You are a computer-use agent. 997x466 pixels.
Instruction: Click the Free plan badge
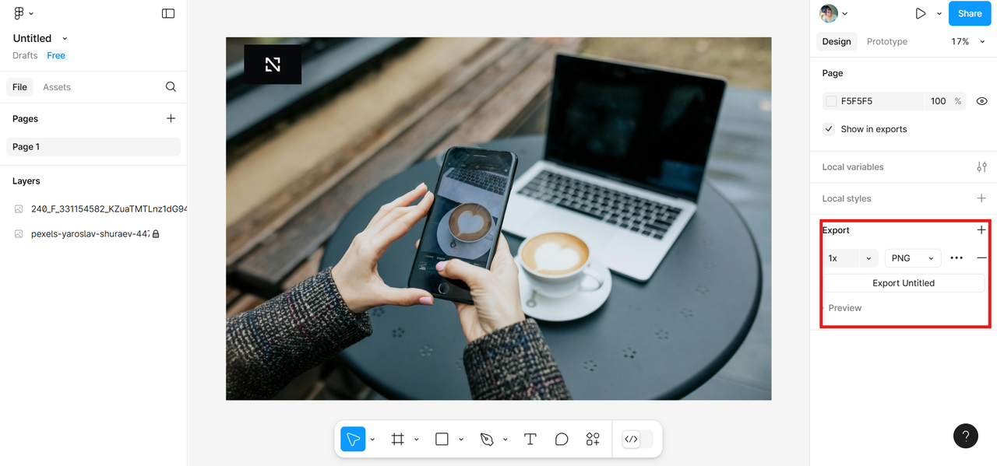56,55
